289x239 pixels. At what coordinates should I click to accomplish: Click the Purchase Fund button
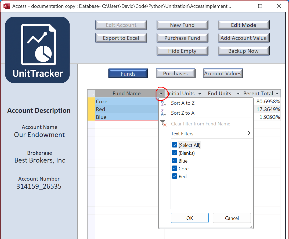182,38
